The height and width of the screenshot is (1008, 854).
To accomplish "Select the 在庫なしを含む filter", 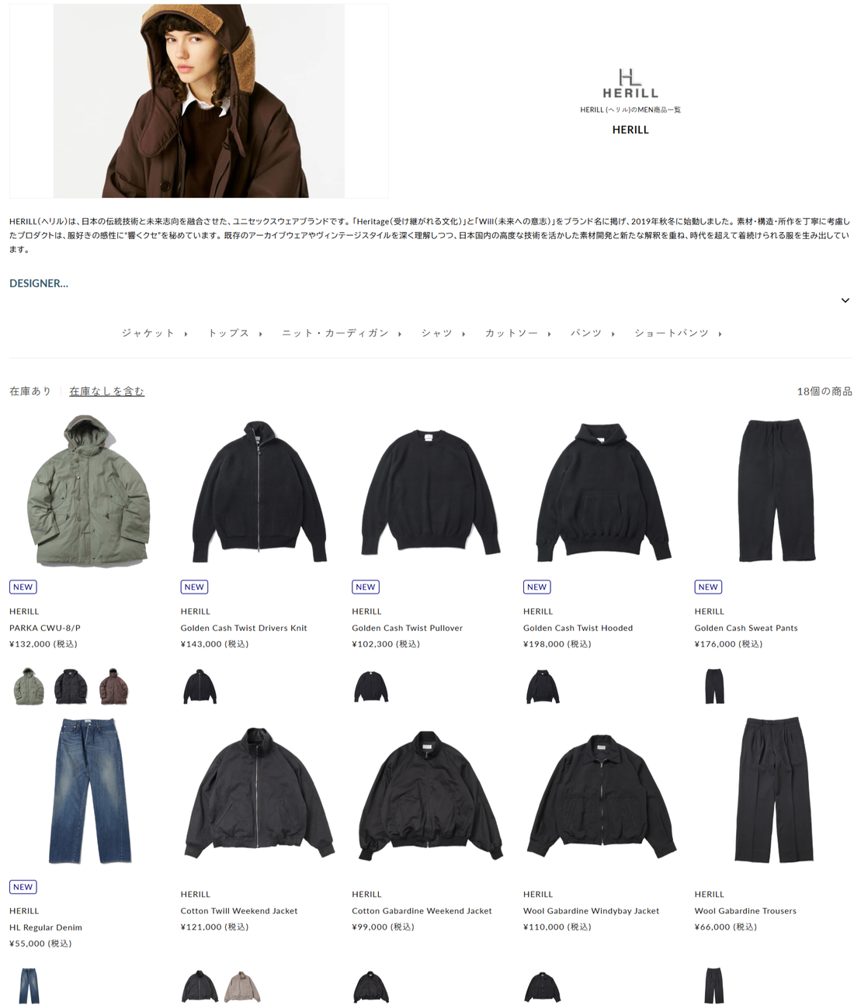I will (x=106, y=391).
